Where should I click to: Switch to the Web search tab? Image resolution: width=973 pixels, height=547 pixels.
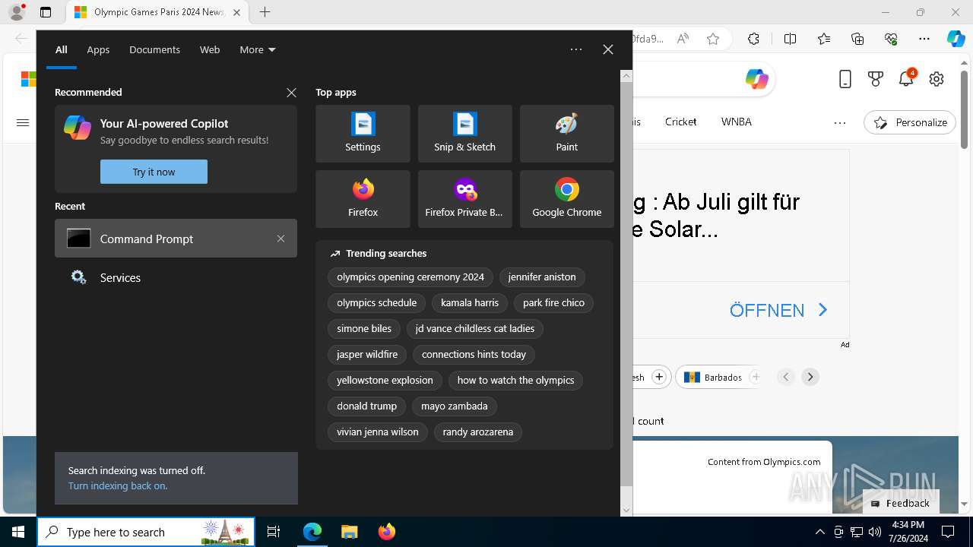click(x=210, y=49)
